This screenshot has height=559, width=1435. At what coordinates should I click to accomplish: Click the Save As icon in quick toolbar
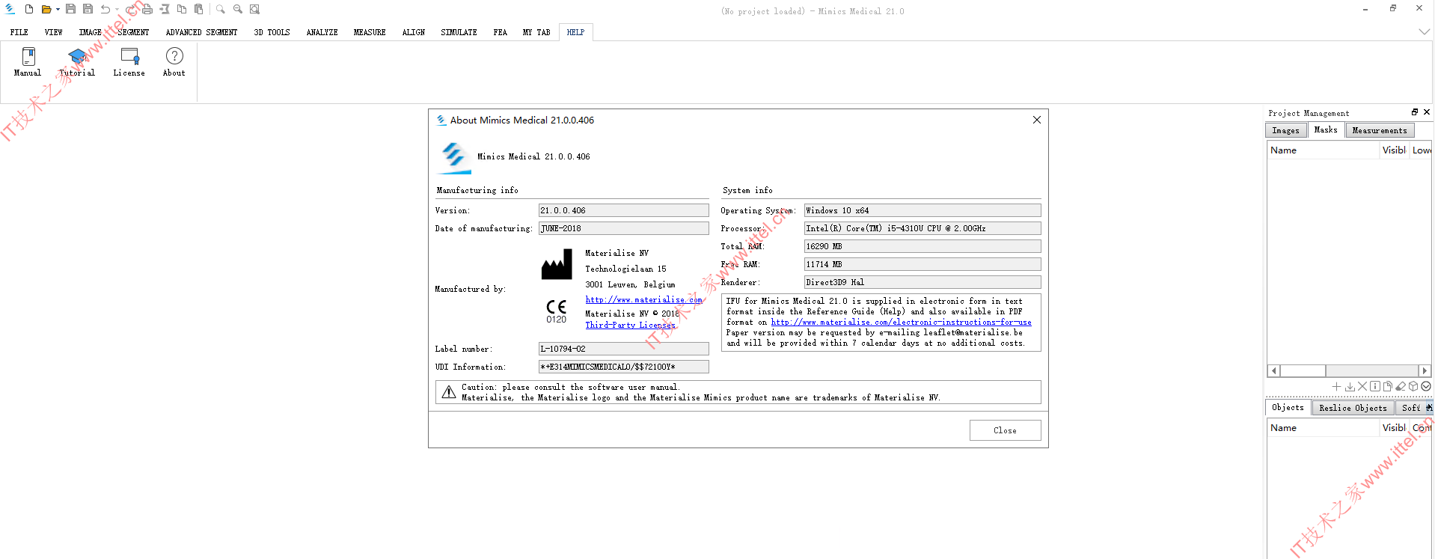pos(88,9)
